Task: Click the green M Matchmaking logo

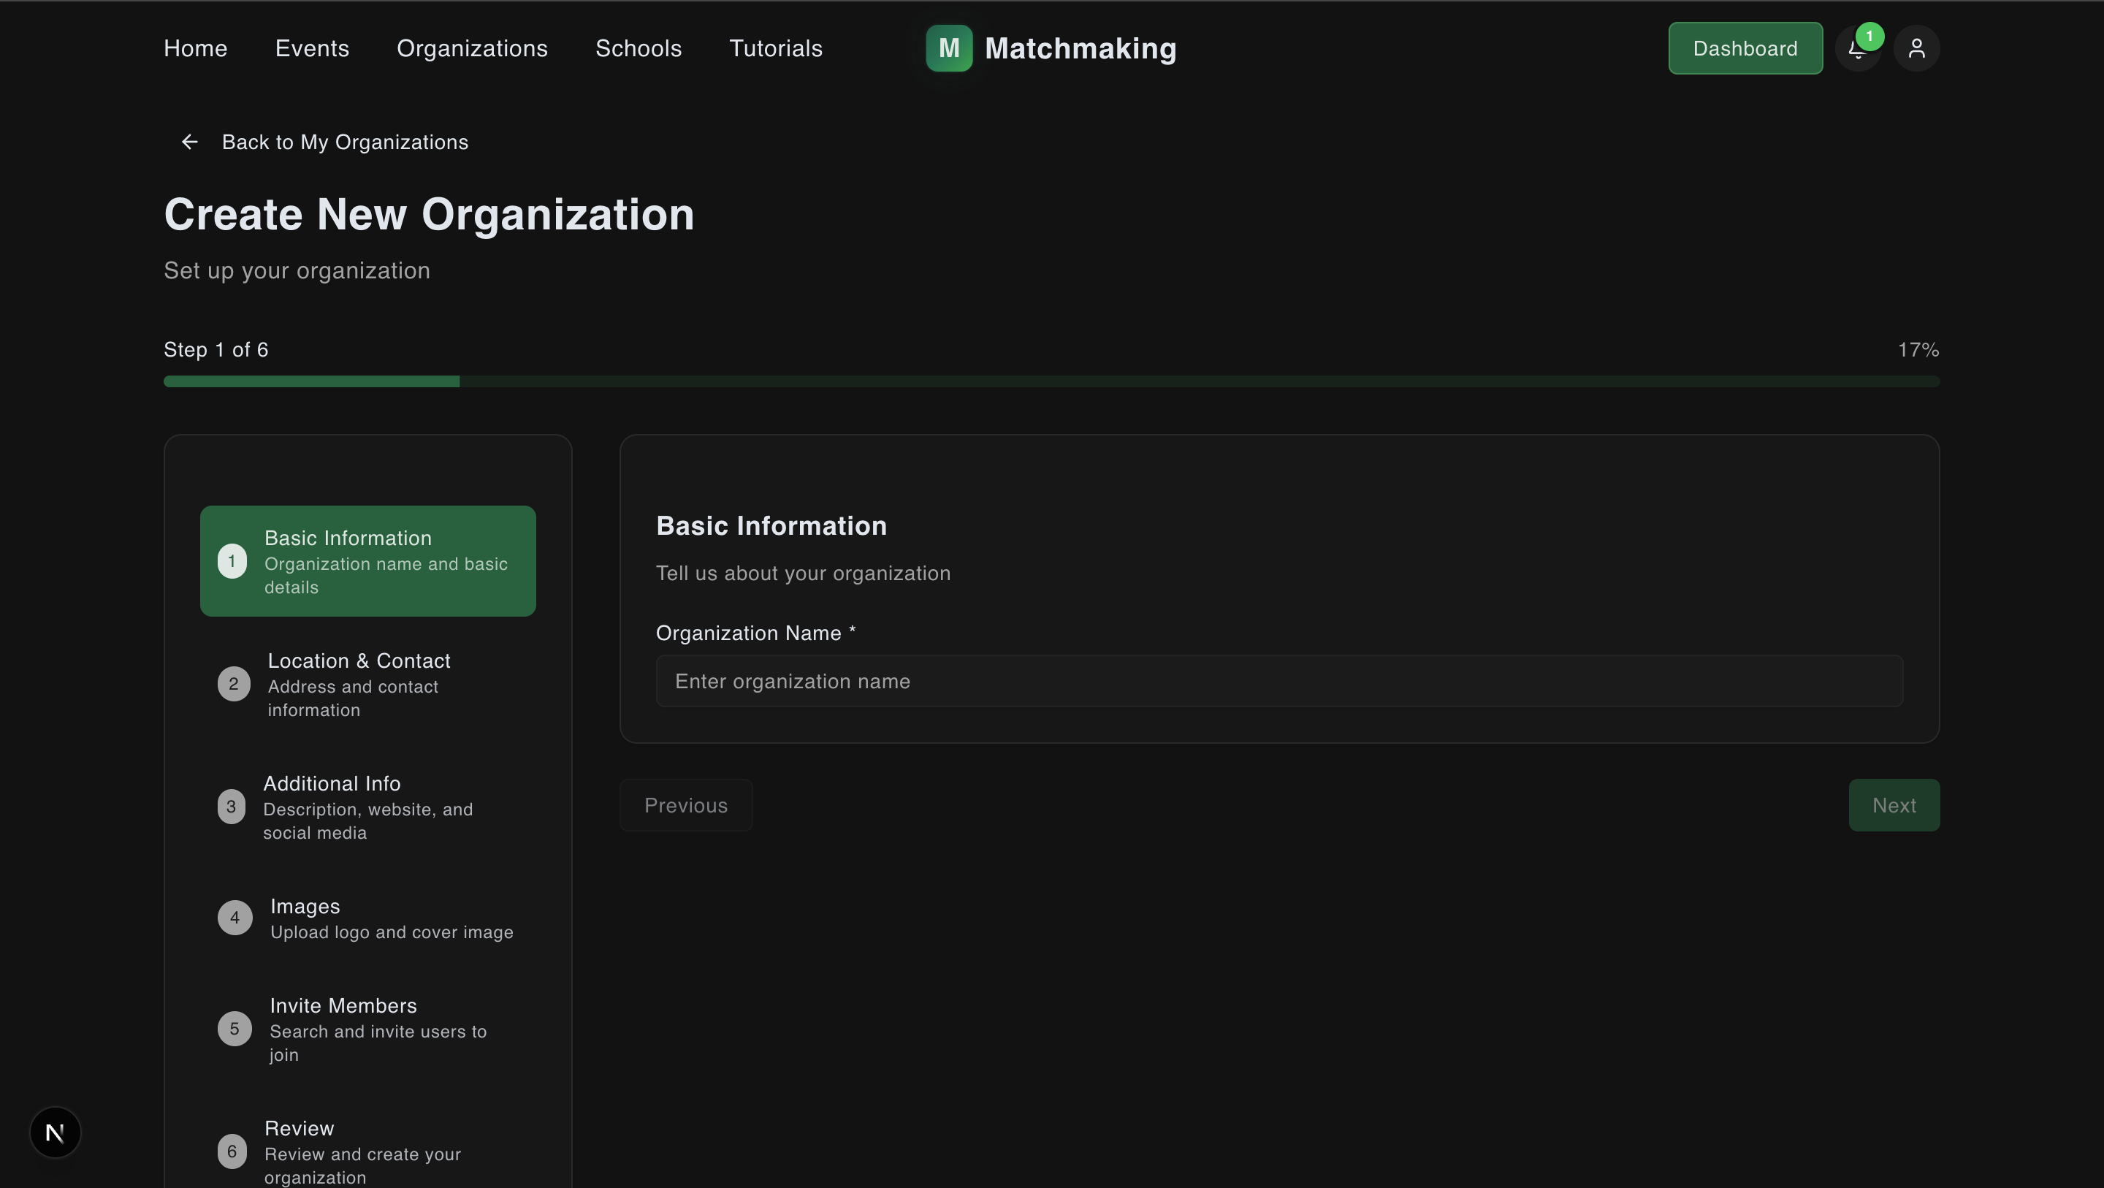Action: tap(949, 48)
